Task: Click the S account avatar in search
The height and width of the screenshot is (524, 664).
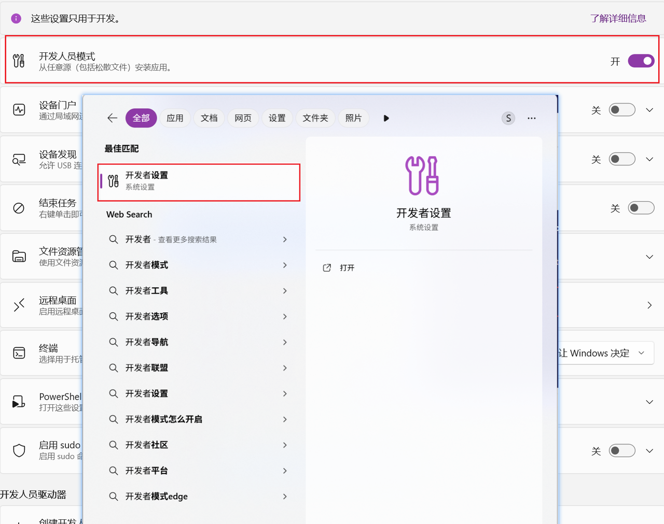Action: tap(508, 118)
